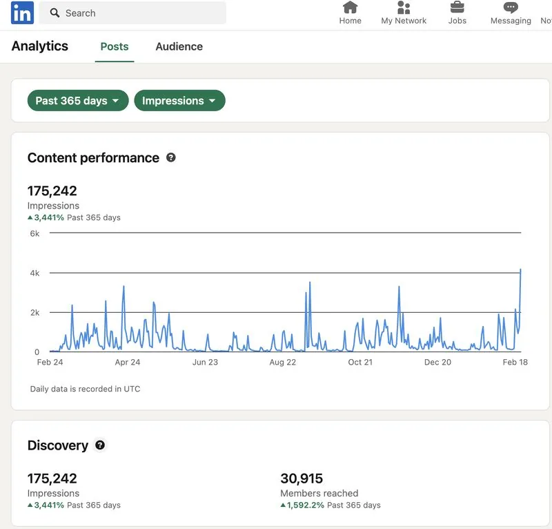Click the Oct 21 axis label
Viewport: 552px width, 529px height.
click(x=360, y=362)
